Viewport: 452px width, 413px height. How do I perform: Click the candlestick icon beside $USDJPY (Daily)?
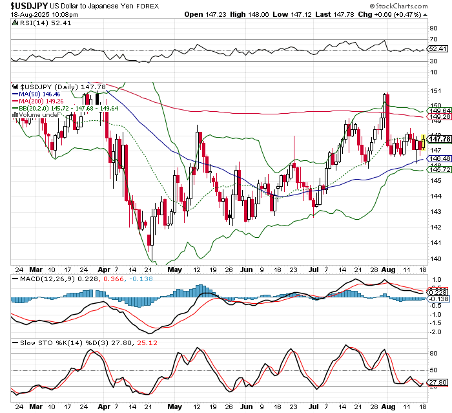[x=16, y=85]
